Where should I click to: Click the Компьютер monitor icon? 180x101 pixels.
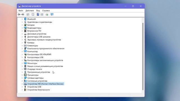[25, 51]
